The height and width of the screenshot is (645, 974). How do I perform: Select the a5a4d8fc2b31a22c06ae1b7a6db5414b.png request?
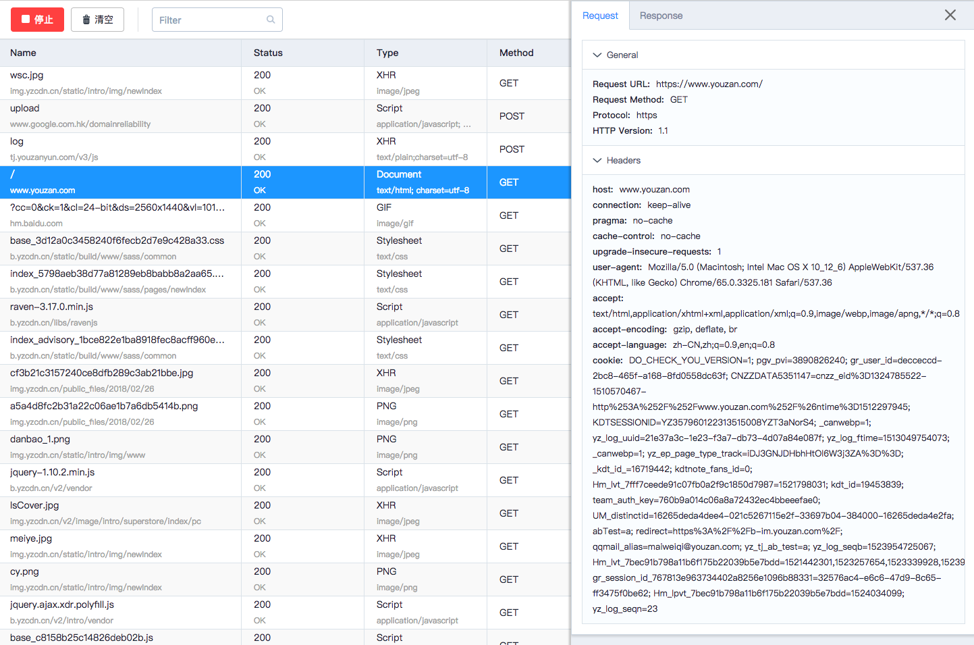coord(285,414)
